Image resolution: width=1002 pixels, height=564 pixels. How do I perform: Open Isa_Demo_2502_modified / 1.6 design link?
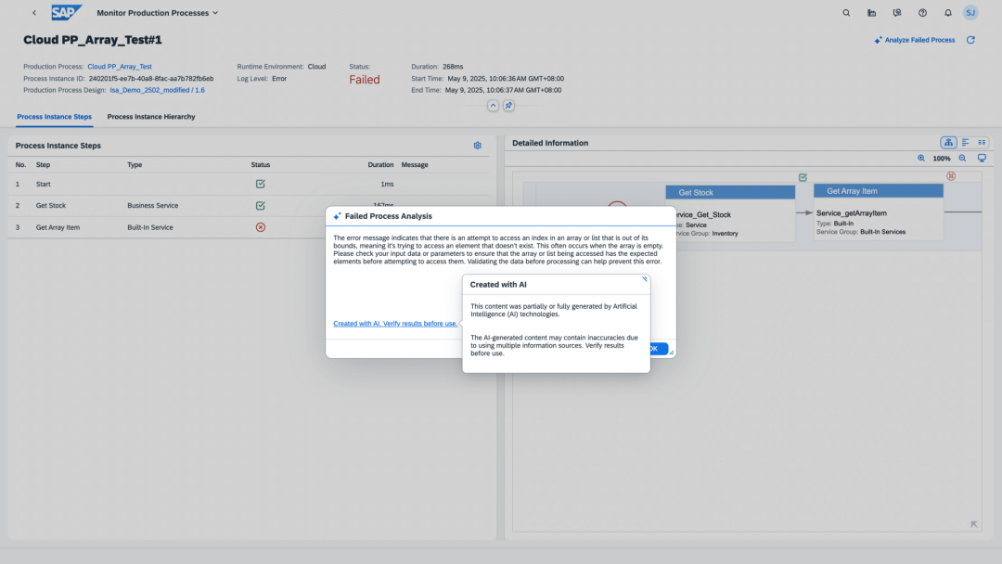pos(157,90)
